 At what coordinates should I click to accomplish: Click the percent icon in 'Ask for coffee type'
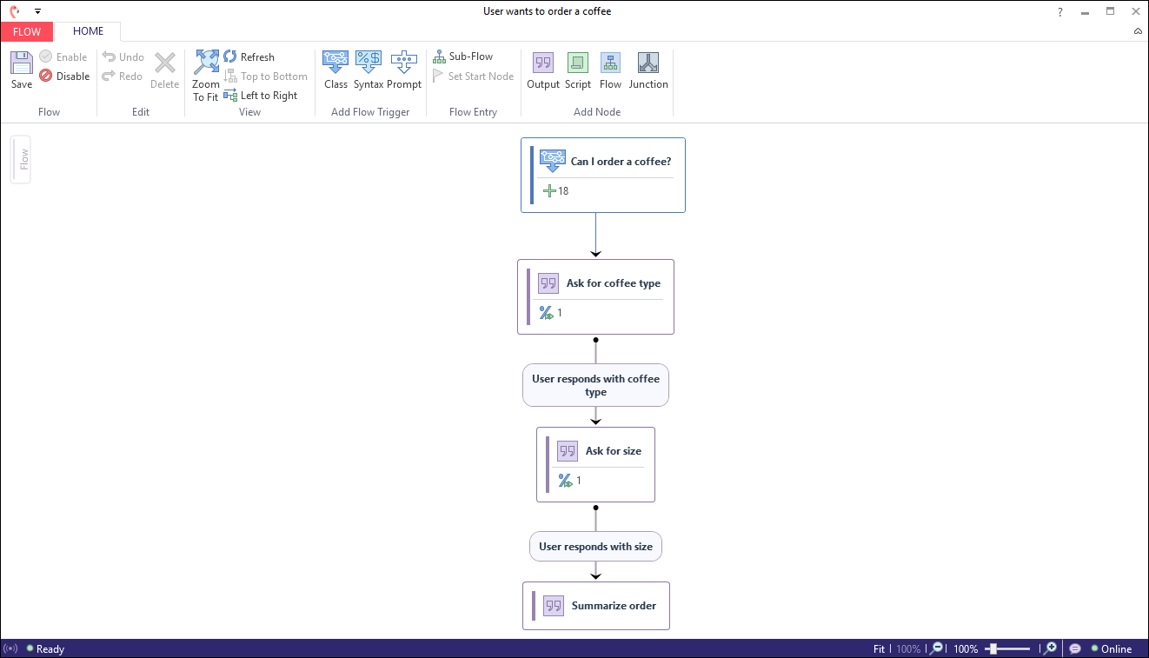(x=546, y=313)
